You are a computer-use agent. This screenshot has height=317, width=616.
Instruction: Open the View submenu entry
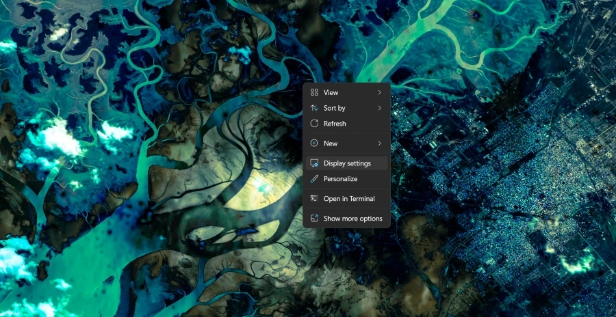point(346,93)
